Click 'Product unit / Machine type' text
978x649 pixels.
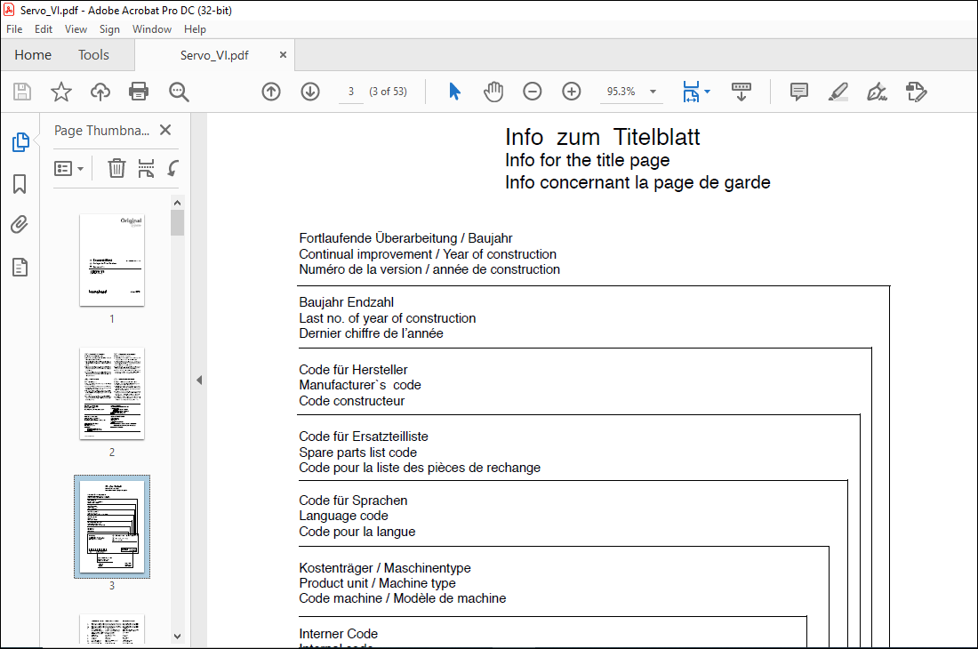coord(377,583)
